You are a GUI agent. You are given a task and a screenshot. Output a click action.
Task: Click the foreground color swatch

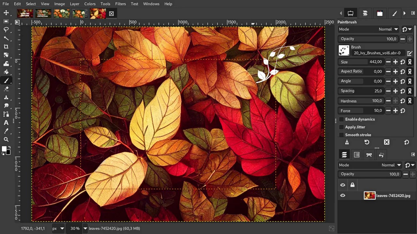pyautogui.click(x=5, y=148)
